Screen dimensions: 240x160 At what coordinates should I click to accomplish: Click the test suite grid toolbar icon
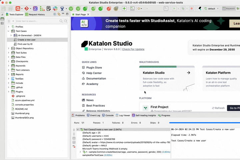(x=42, y=8)
